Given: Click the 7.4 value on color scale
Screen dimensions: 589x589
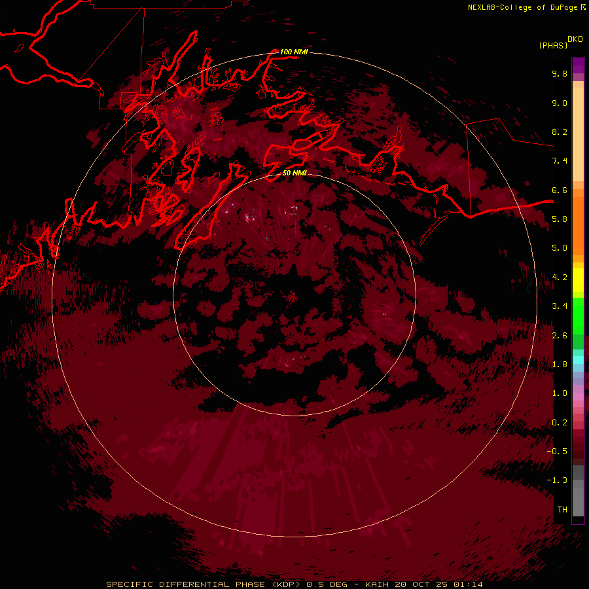Looking at the screenshot, I should click(x=560, y=161).
